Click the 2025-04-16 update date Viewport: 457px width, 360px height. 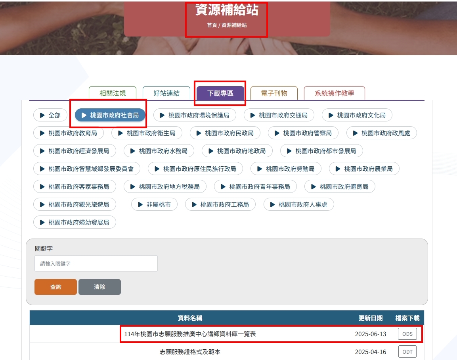point(371,352)
